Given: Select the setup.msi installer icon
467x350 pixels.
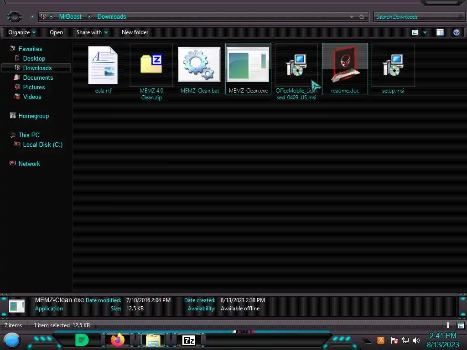Looking at the screenshot, I should pyautogui.click(x=393, y=65).
